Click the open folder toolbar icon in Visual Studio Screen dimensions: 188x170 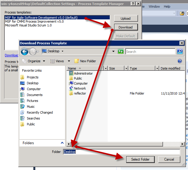(x=182, y=13)
